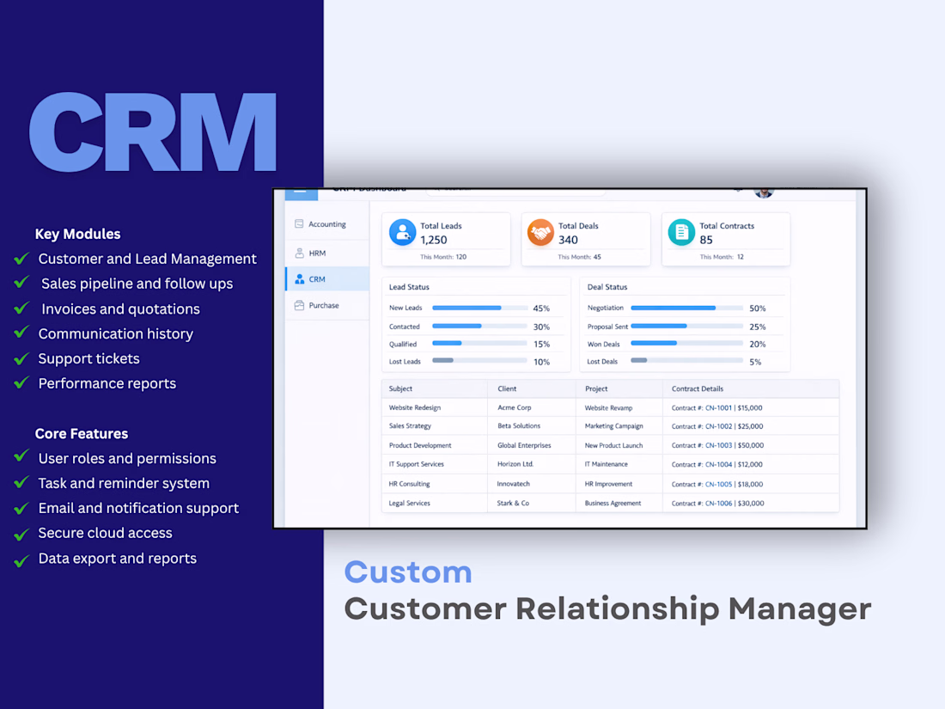Click client Acme Corp

514,408
